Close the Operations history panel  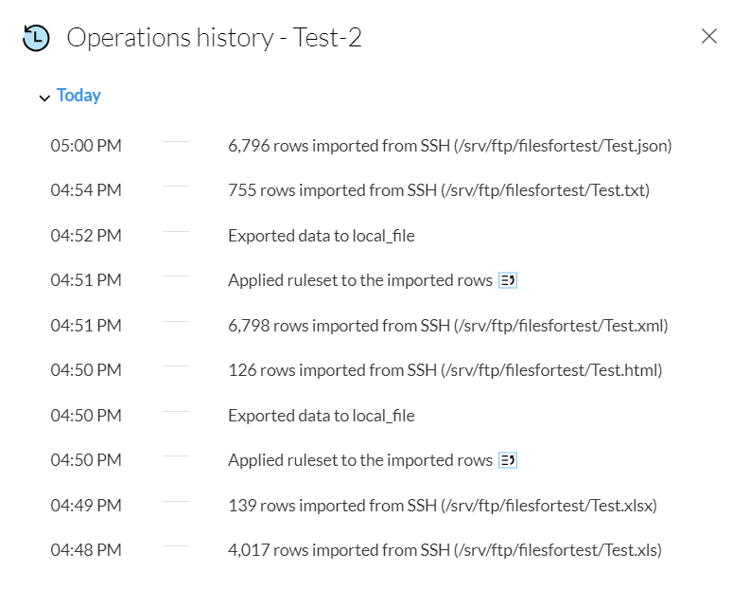coord(709,37)
